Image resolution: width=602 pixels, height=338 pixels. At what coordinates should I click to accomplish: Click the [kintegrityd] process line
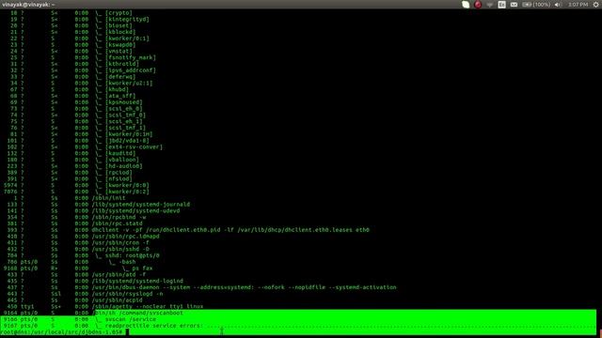pos(79,19)
